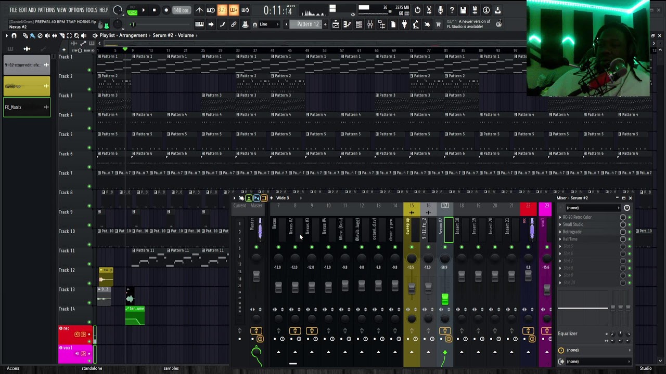666x374 pixels.
Task: Switch the PAT/SONG mode toggle
Action: click(132, 10)
